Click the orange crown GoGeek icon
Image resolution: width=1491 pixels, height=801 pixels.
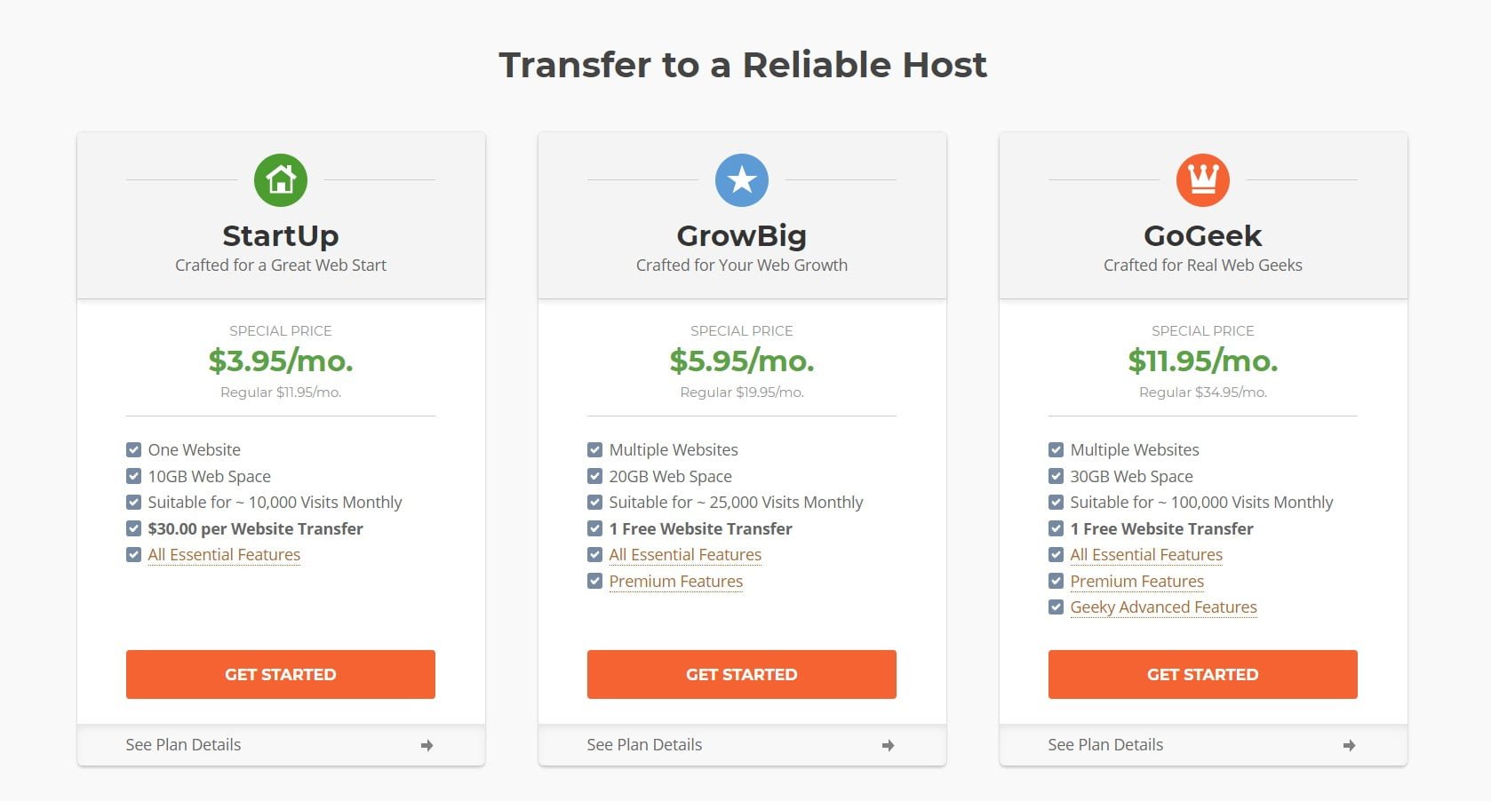pyautogui.click(x=1203, y=179)
